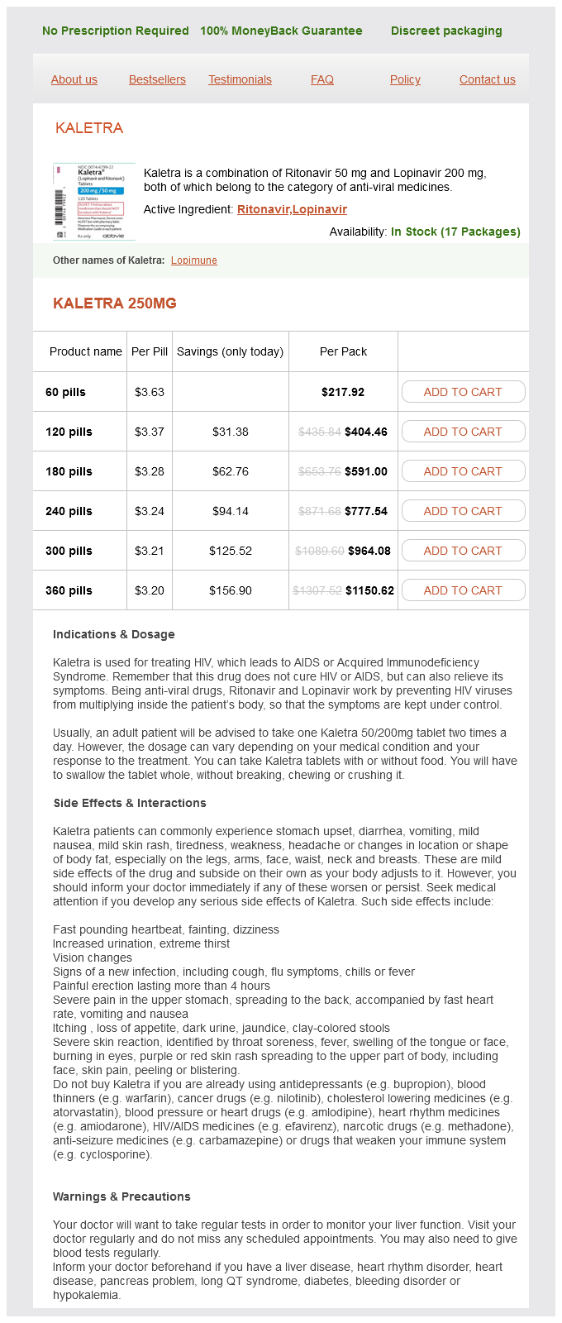
Task: Click the In Stock availability text
Action: pyautogui.click(x=455, y=232)
